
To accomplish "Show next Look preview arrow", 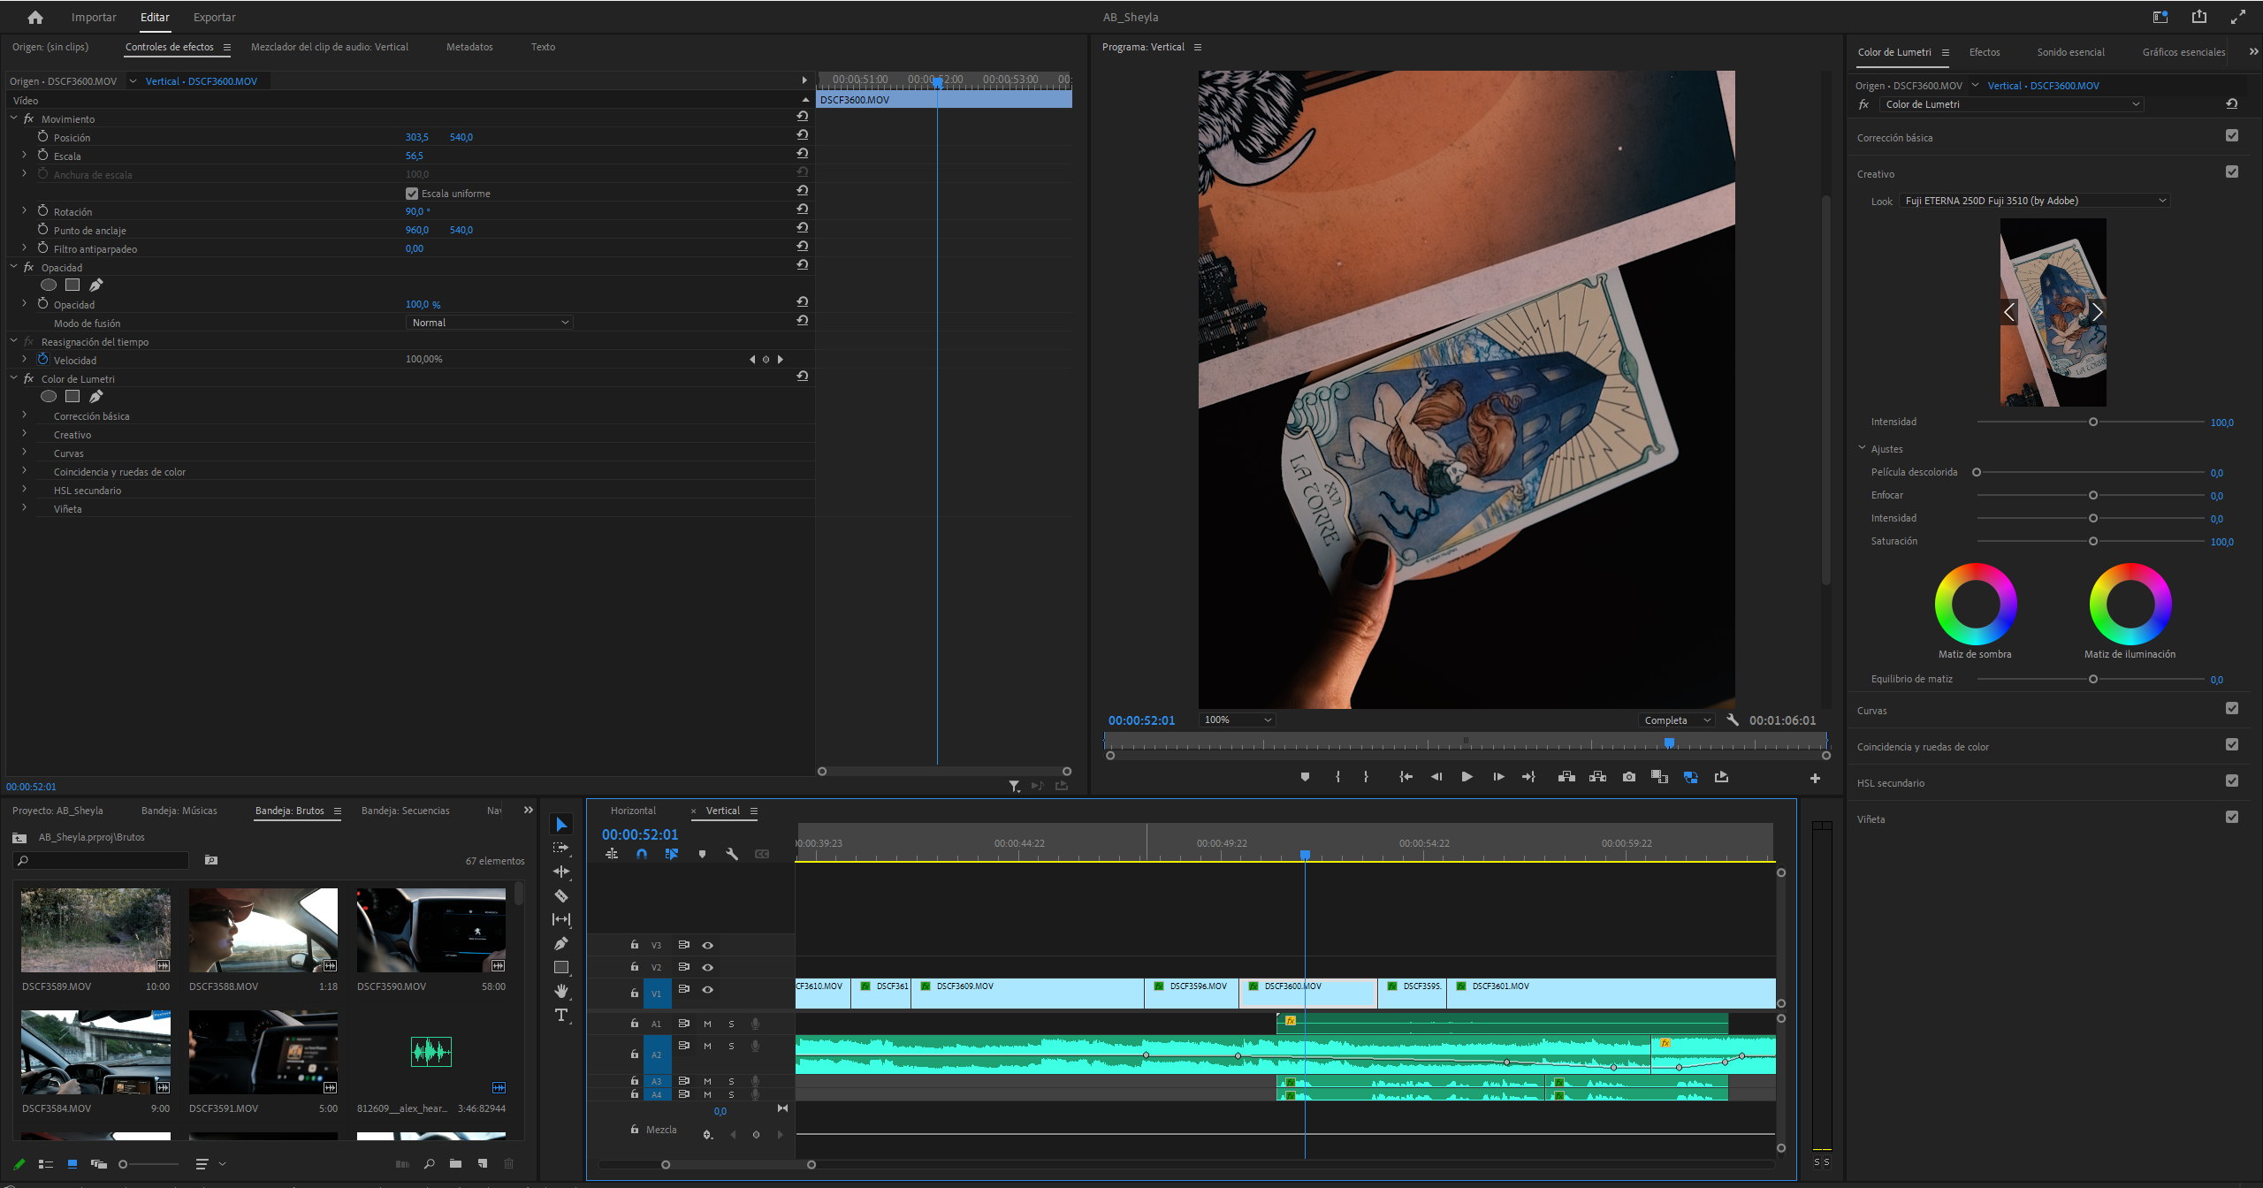I will (x=2097, y=311).
